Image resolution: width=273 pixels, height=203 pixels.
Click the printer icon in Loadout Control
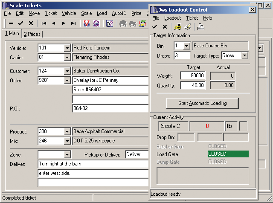click(x=201, y=27)
